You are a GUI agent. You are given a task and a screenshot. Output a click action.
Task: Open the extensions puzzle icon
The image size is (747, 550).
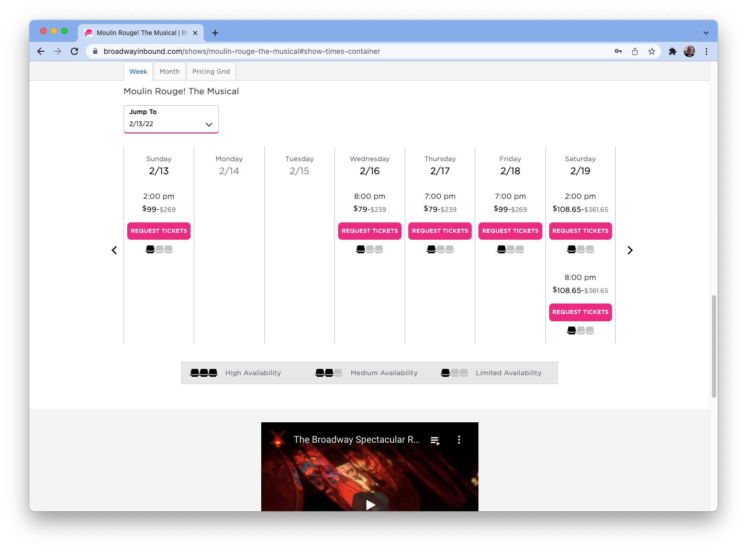point(673,51)
